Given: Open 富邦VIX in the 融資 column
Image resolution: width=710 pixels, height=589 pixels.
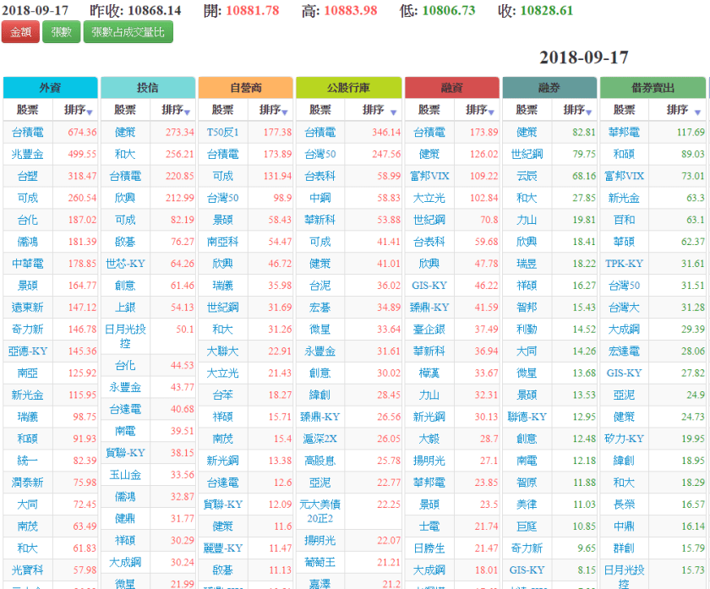Looking at the screenshot, I should pyautogui.click(x=429, y=176).
